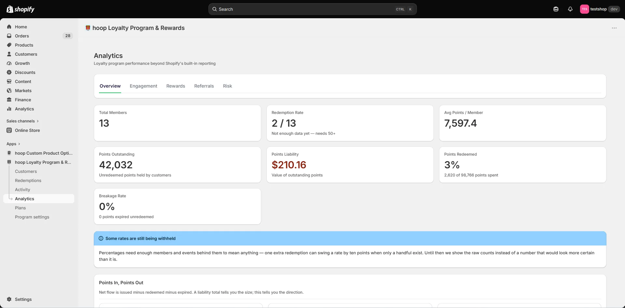Open Program settings subpage

[x=32, y=217]
